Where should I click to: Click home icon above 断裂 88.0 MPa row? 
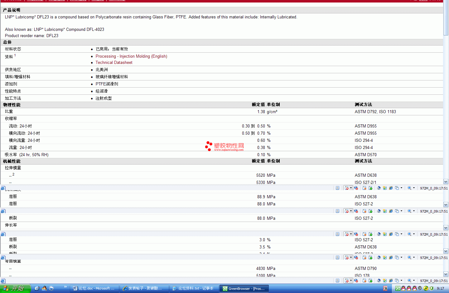379,211
